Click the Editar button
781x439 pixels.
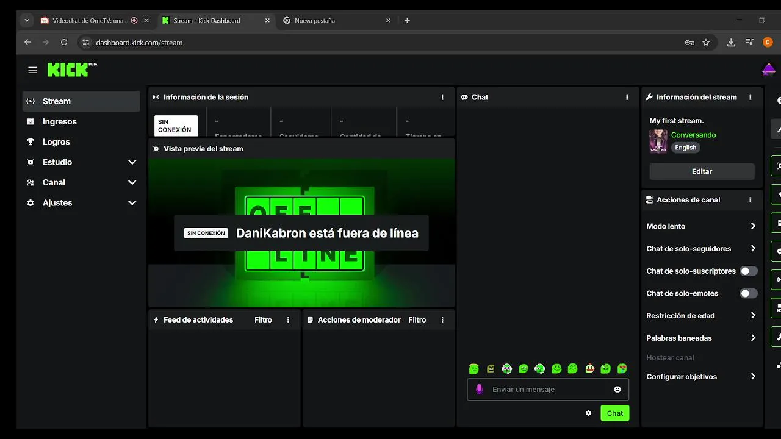(702, 171)
